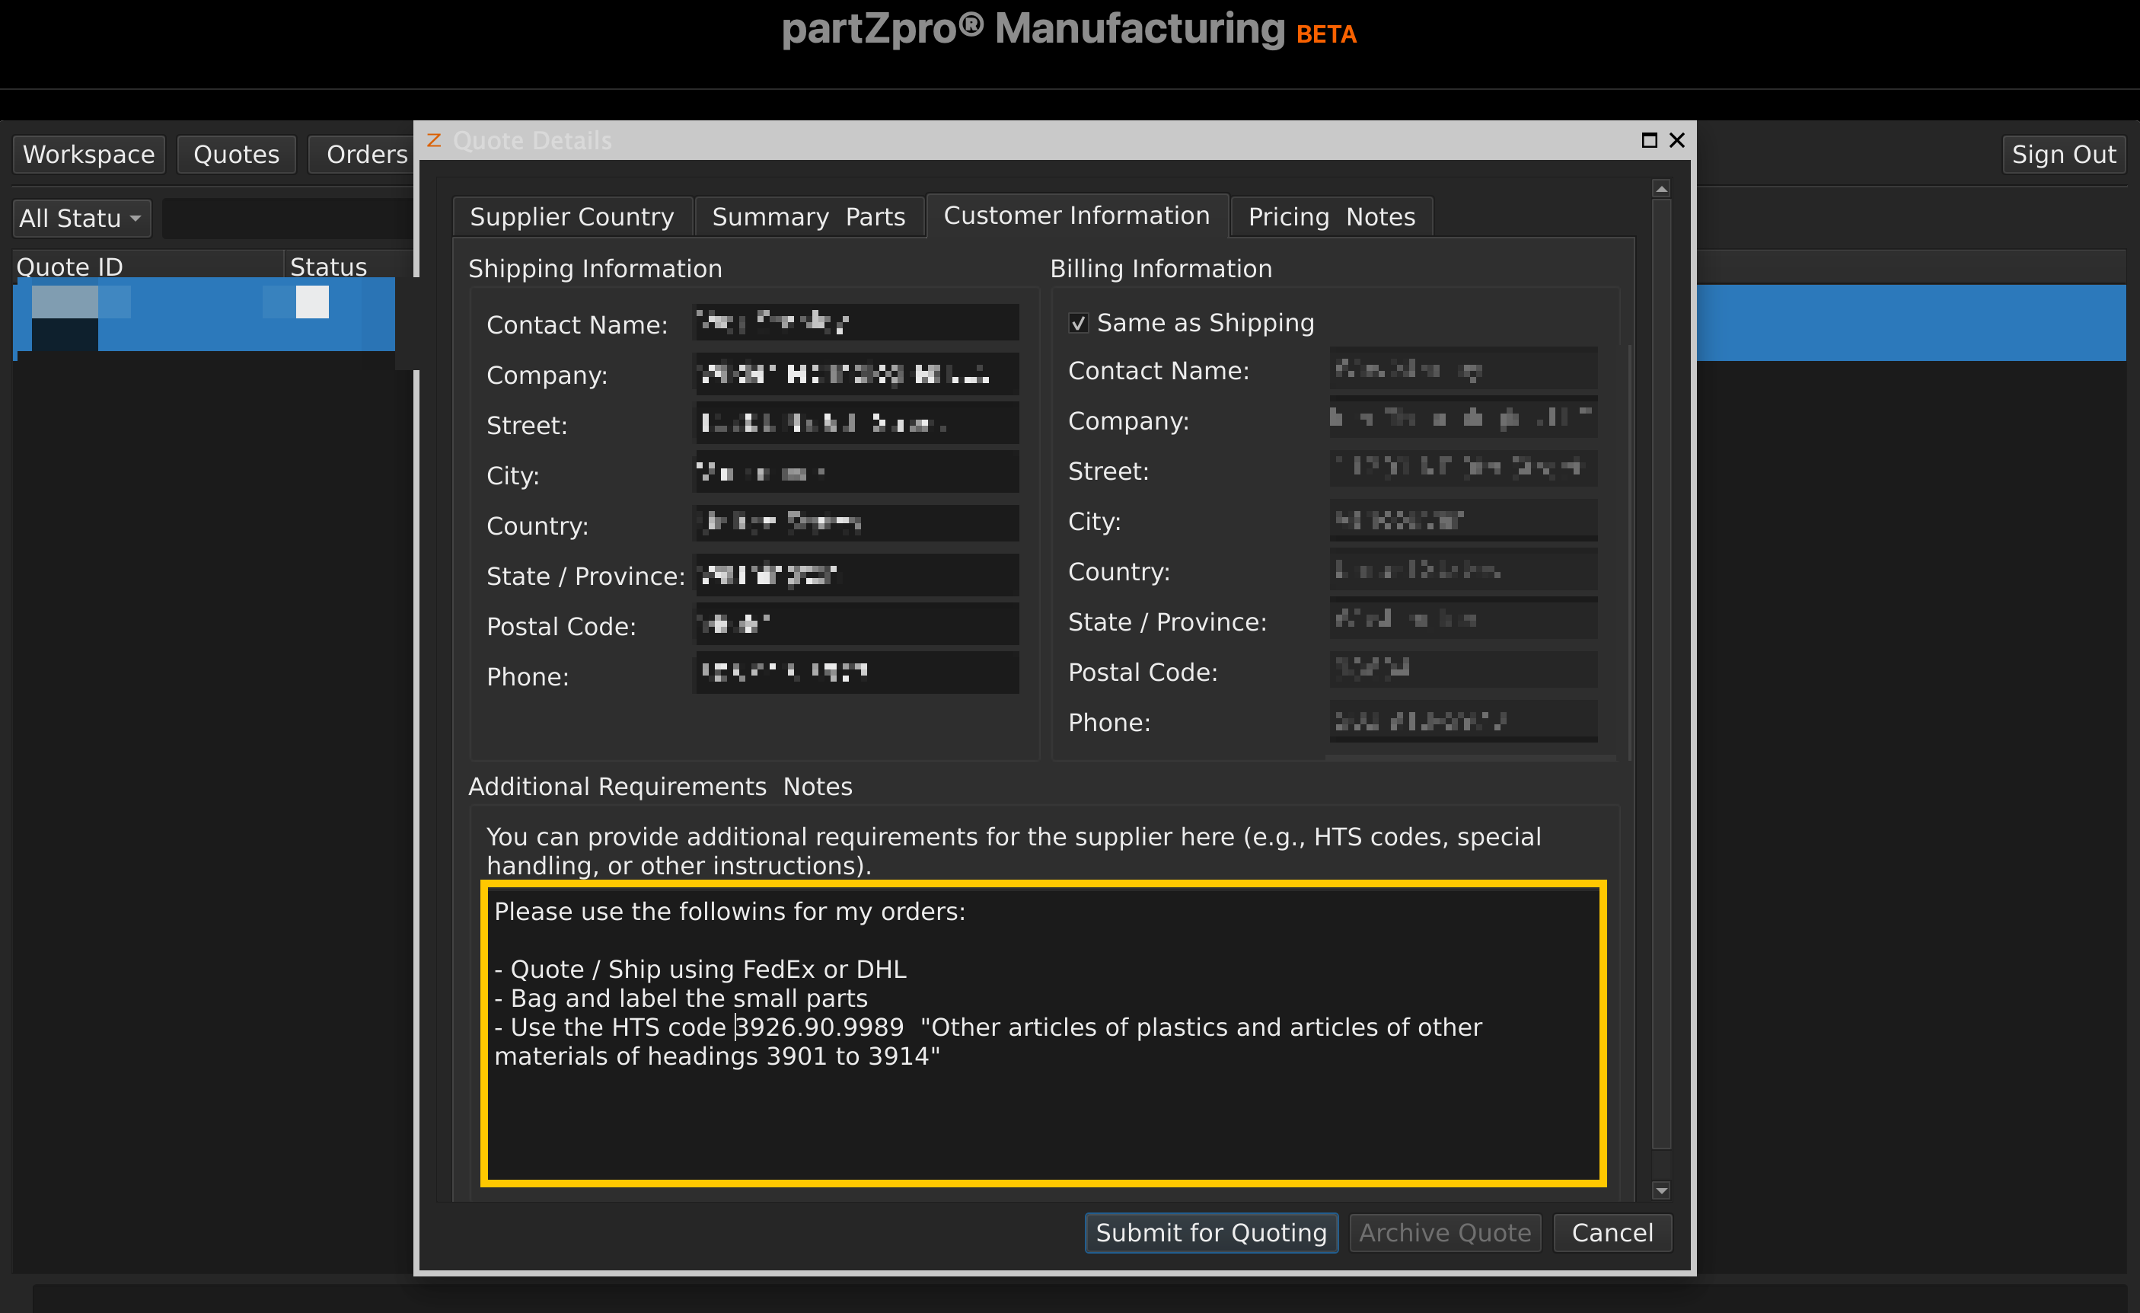
Task: Click the scrollbar down arrow in the dialog
Action: [x=1661, y=1190]
